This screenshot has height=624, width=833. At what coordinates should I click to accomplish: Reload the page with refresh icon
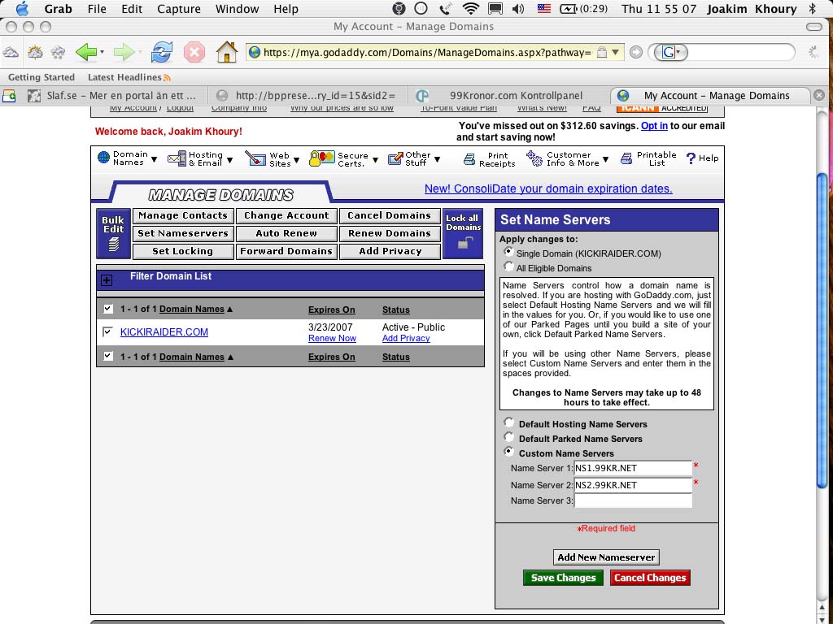point(162,52)
